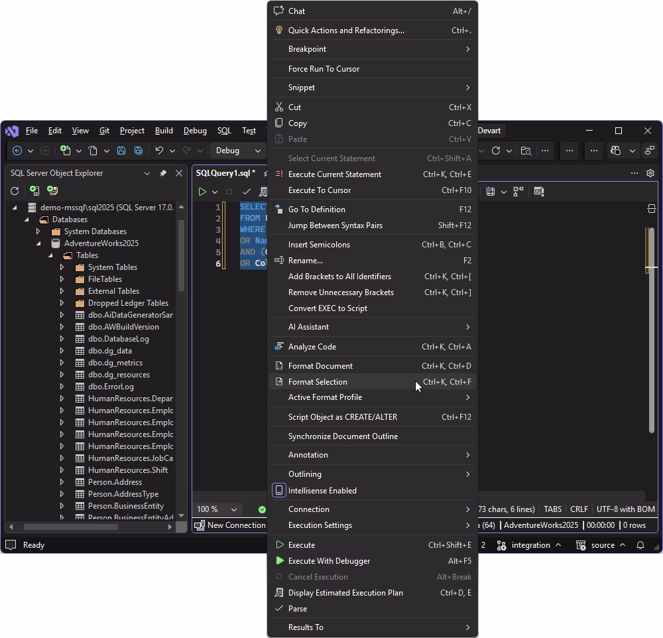Viewport: 663px width, 638px height.
Task: Expand the Person.Address table node
Action: [x=62, y=482]
